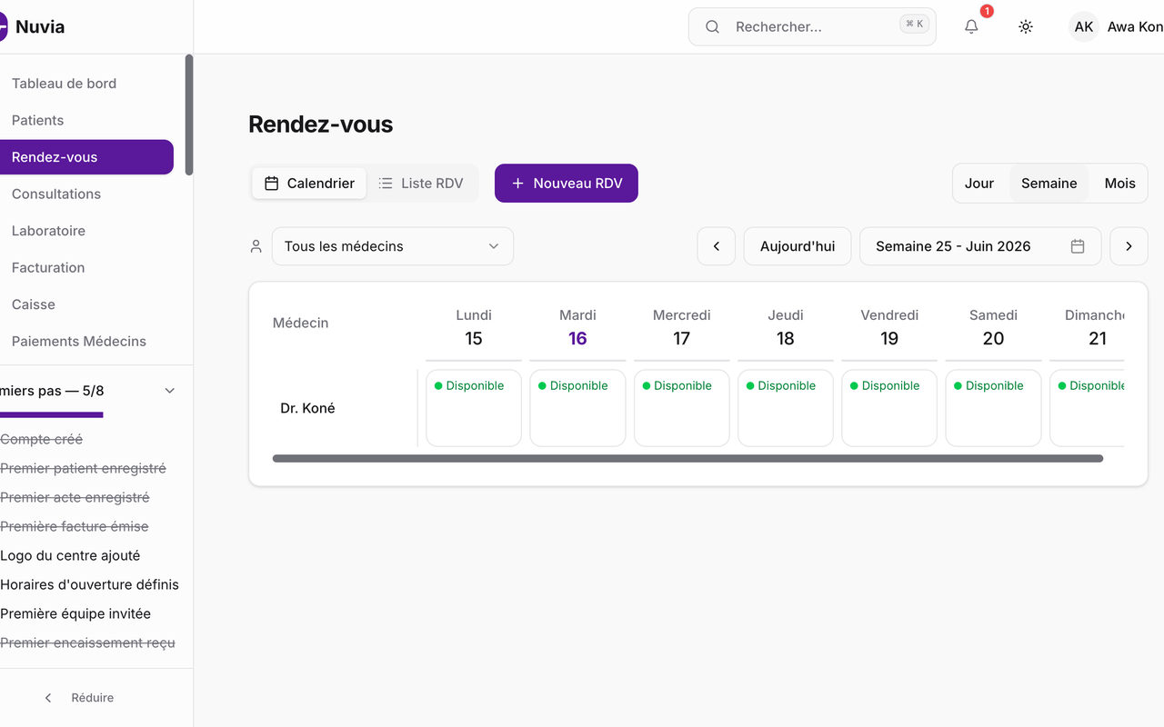The height and width of the screenshot is (727, 1164).
Task: Click the Rechercher search field
Action: pos(812,27)
